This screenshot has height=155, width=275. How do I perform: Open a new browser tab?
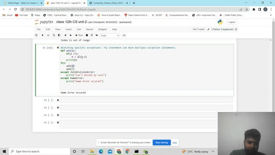coord(134,3)
